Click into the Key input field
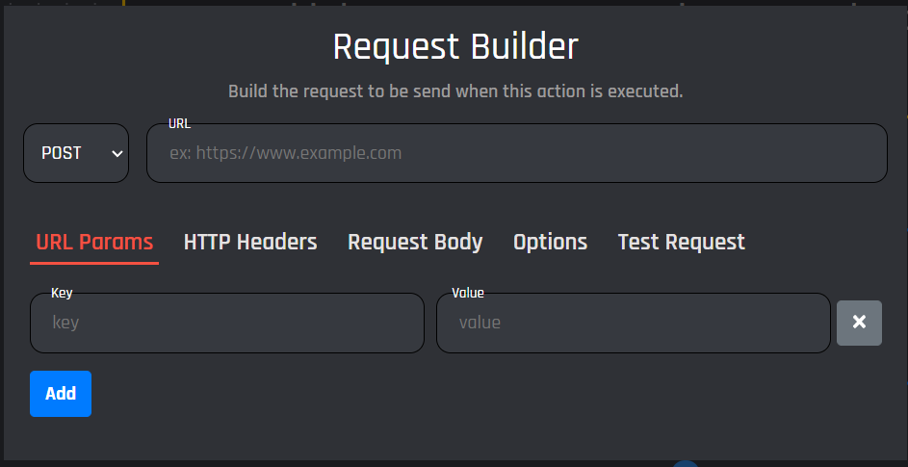The image size is (908, 467). tap(227, 323)
